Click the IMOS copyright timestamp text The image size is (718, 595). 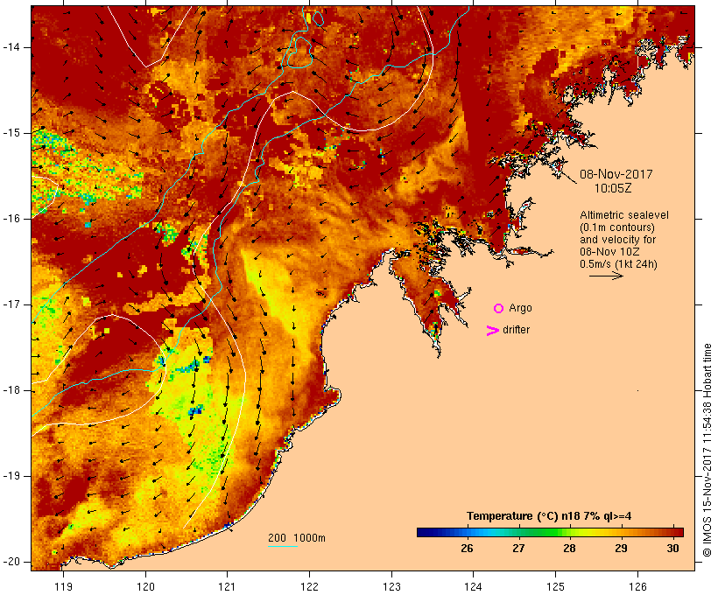[707, 451]
